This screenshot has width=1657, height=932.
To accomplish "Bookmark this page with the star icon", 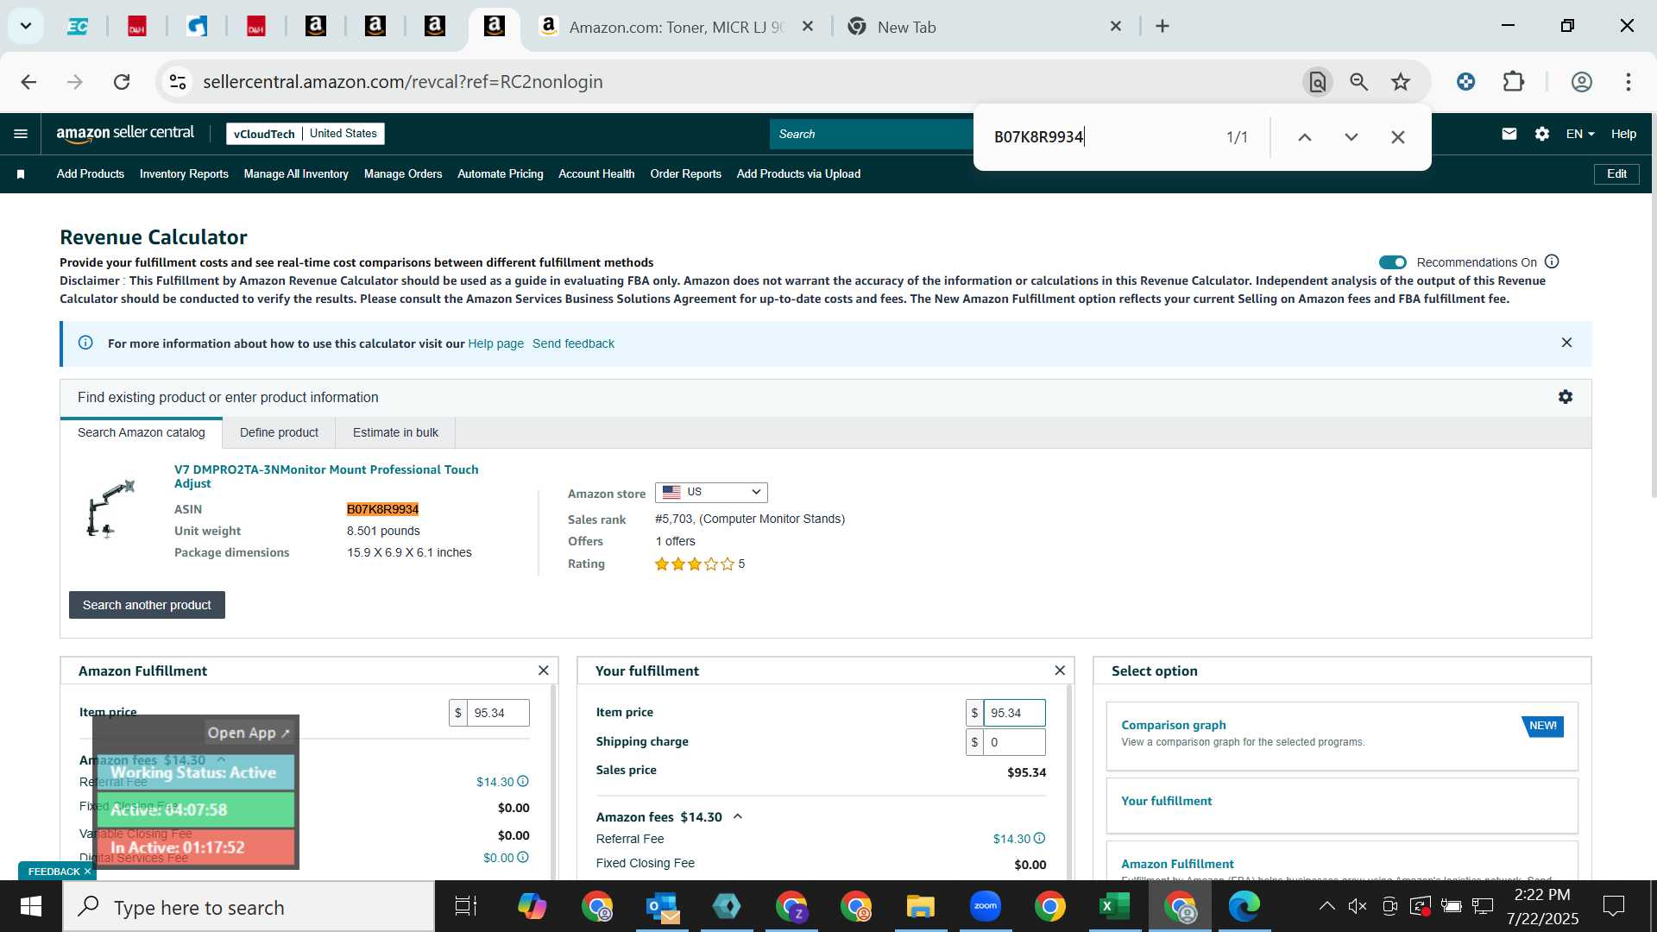I will 1401,82.
